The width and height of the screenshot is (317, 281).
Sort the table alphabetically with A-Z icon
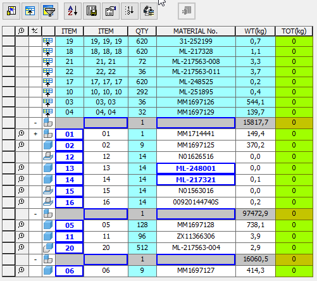(73, 11)
